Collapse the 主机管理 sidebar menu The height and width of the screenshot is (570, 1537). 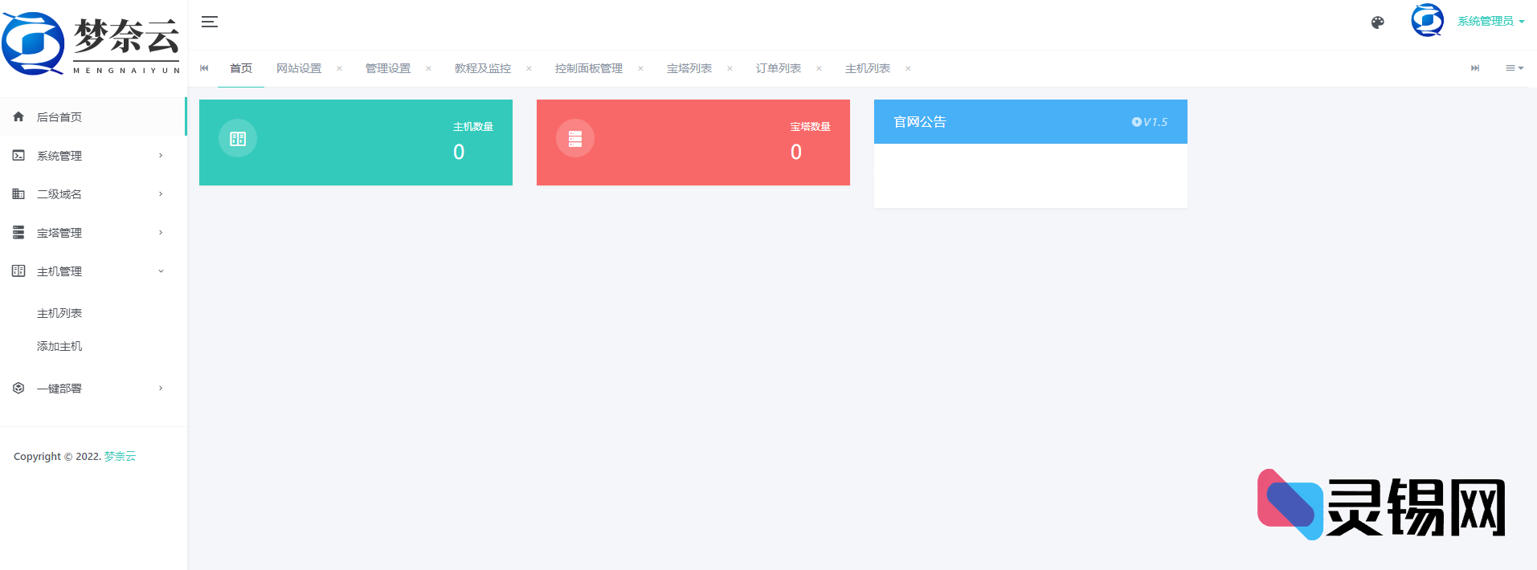pos(88,271)
